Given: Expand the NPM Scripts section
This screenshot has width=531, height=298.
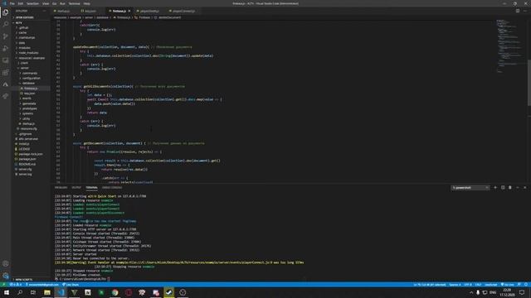Looking at the screenshot, I should pyautogui.click(x=24, y=280).
